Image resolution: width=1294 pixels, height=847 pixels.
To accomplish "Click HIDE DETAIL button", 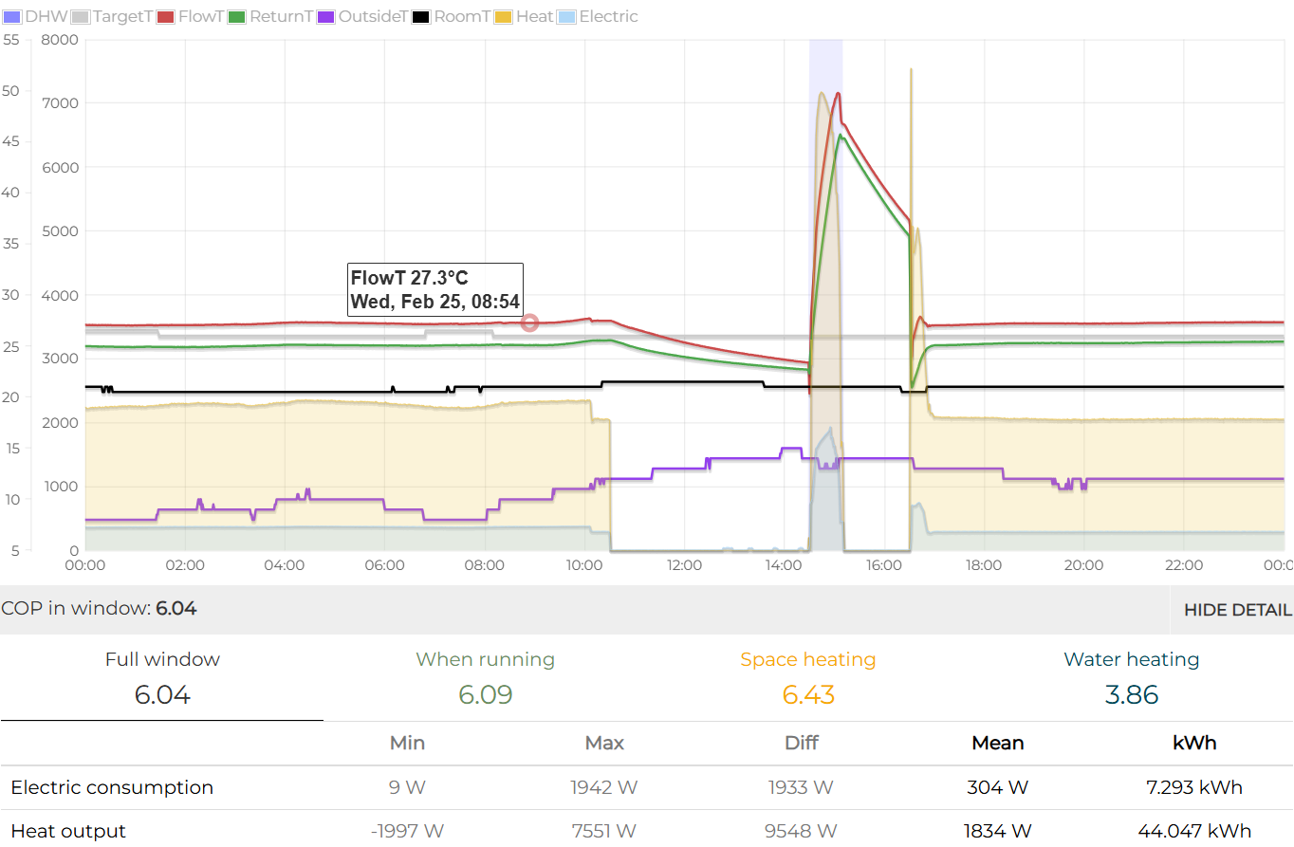I will [x=1237, y=610].
